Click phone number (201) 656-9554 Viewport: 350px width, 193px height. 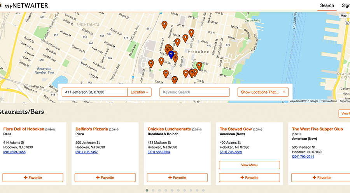pos(159,152)
